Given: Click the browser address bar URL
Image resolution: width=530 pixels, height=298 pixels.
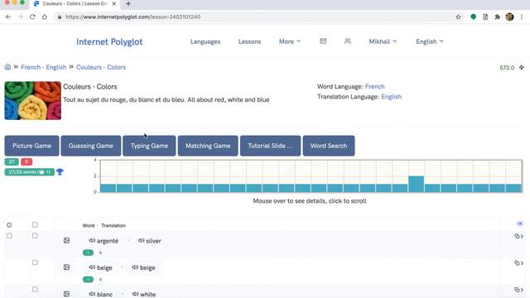Looking at the screenshot, I should [x=132, y=17].
